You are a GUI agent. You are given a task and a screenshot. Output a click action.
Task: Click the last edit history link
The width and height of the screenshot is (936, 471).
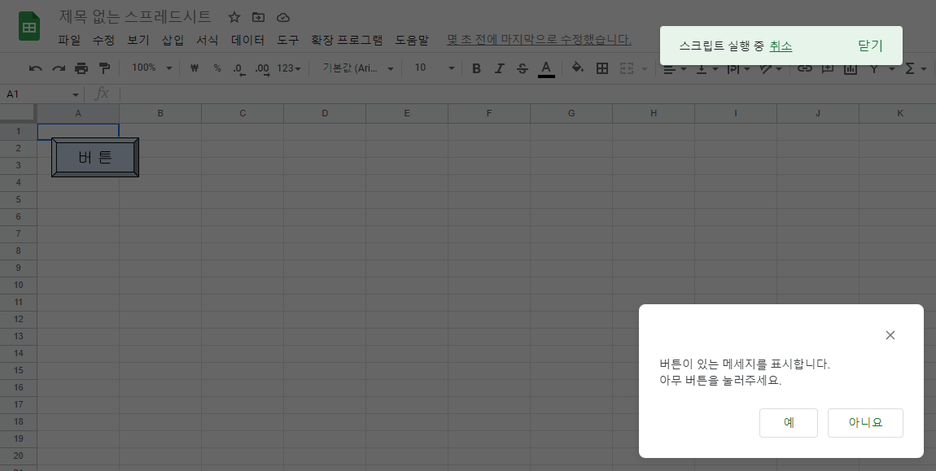[x=539, y=40]
